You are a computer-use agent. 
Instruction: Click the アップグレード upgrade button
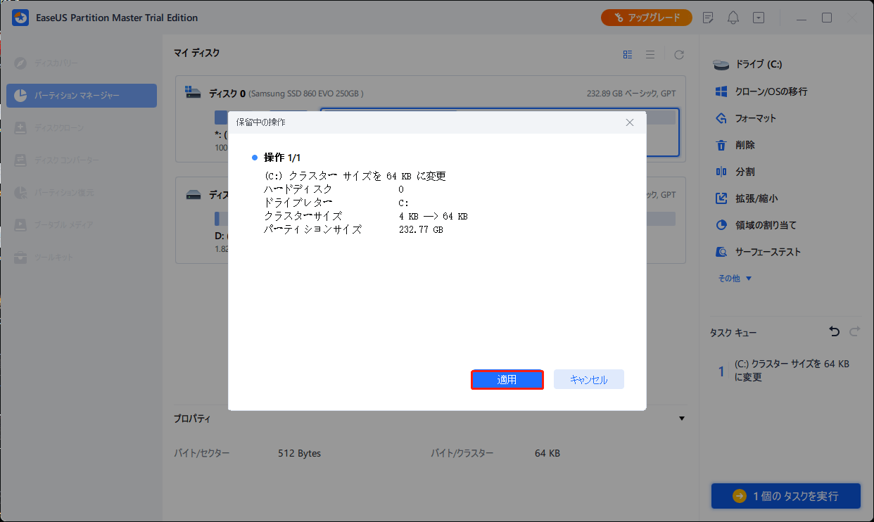click(x=646, y=18)
